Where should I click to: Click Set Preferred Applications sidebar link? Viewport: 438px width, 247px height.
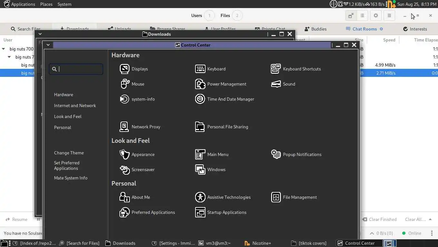click(x=67, y=166)
